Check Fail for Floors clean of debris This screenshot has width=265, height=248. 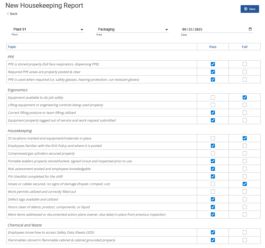coord(245,207)
